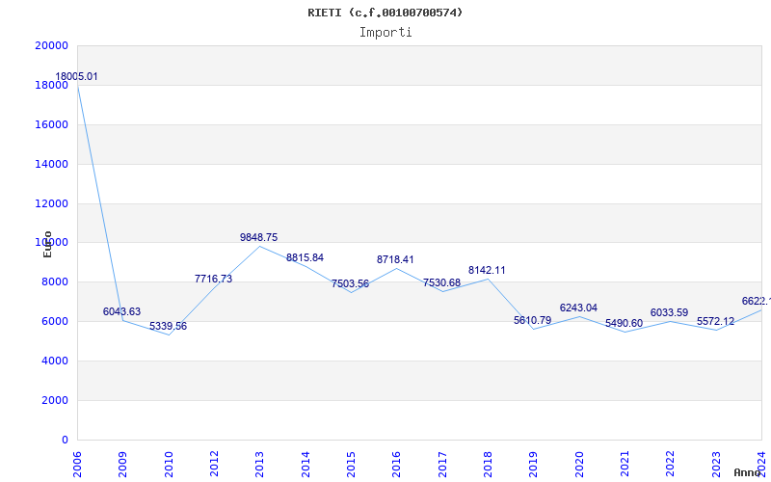Viewport: 771px width, 482px height.
Task: Click the 5490.60 value label
Action: pos(624,324)
